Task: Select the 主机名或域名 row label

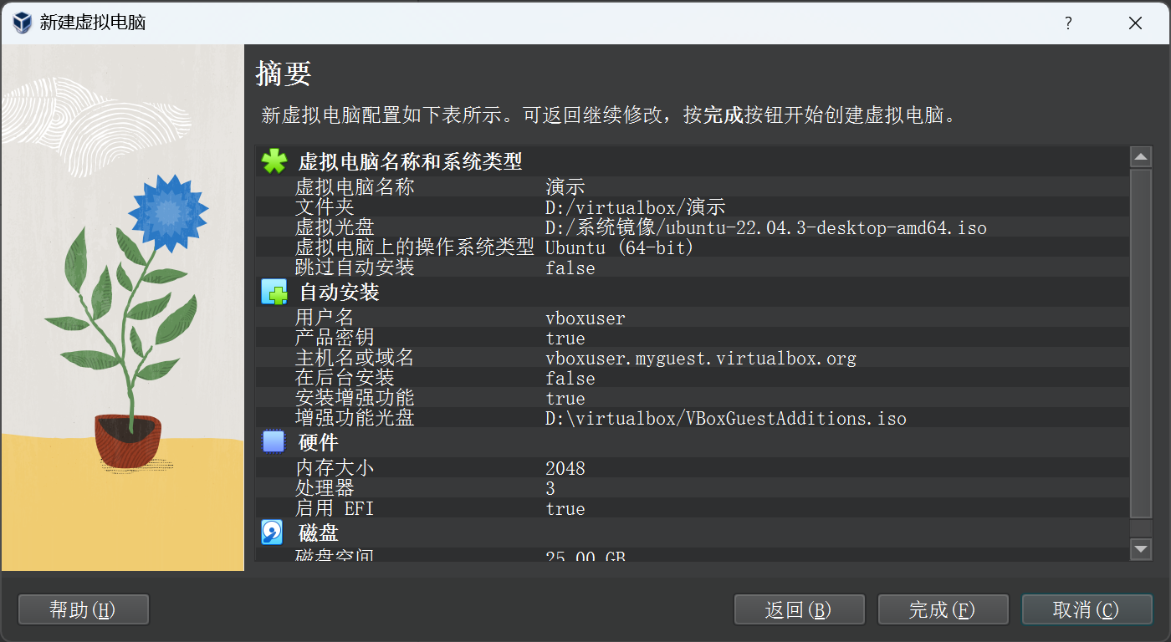Action: coord(355,358)
